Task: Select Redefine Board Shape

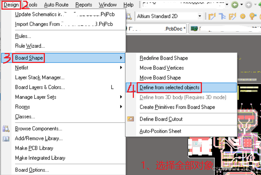Action: [x=164, y=58]
